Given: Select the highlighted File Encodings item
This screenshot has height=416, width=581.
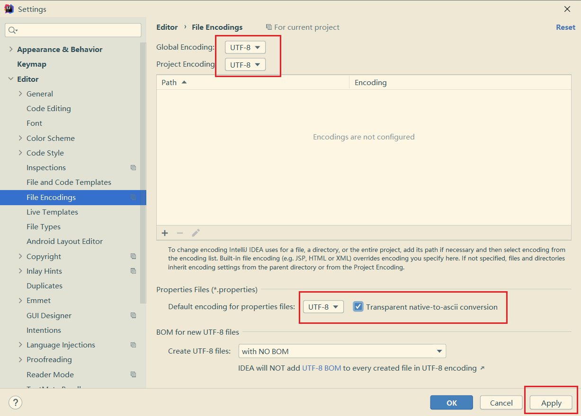Looking at the screenshot, I should [73, 198].
